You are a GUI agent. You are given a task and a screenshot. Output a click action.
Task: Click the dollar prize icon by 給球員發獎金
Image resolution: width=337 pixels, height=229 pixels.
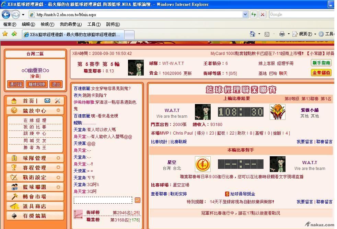point(227,194)
